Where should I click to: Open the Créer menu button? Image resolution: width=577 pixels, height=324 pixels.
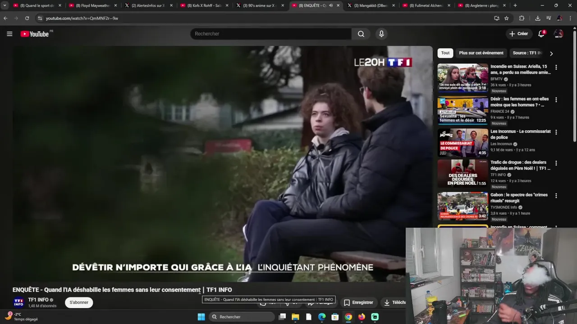(x=518, y=34)
